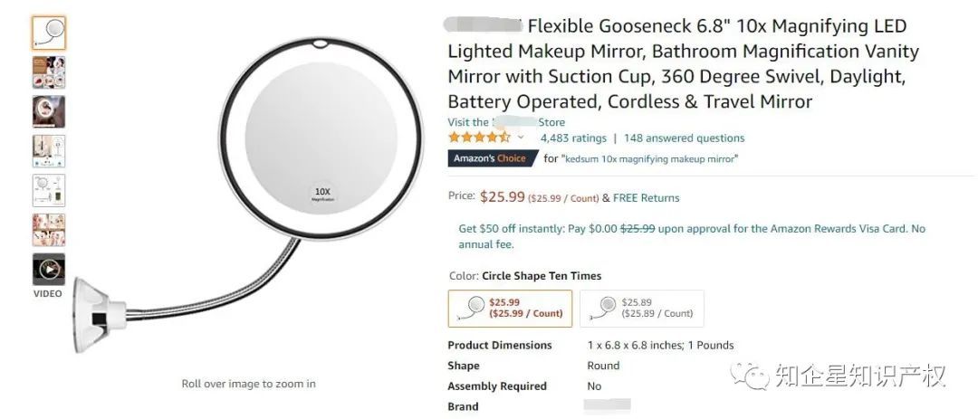Viewport: 978px width, 419px height.
Task: Choose the $25.89 color variant option
Action: pyautogui.click(x=641, y=308)
